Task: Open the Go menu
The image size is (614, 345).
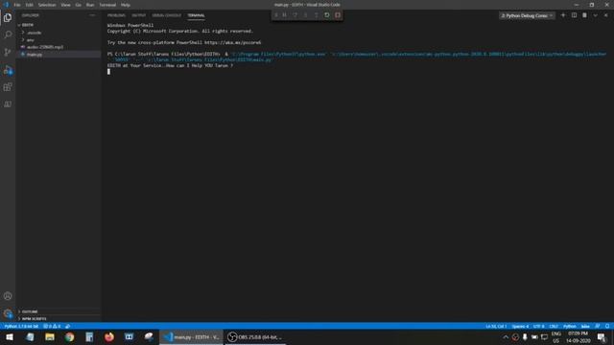Action: point(79,5)
